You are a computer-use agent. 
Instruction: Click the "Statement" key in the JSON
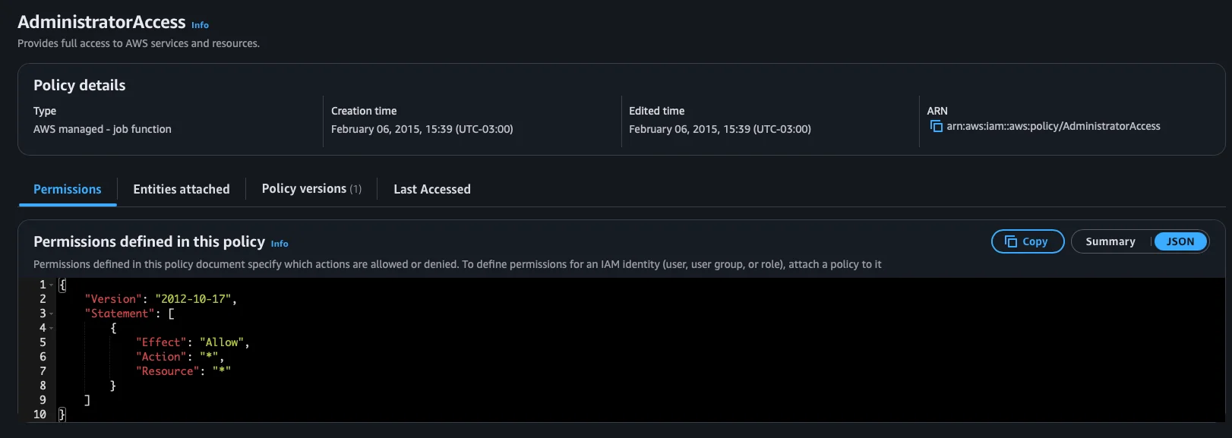click(120, 314)
